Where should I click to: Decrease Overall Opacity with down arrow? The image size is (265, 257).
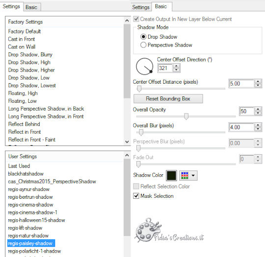258,113
